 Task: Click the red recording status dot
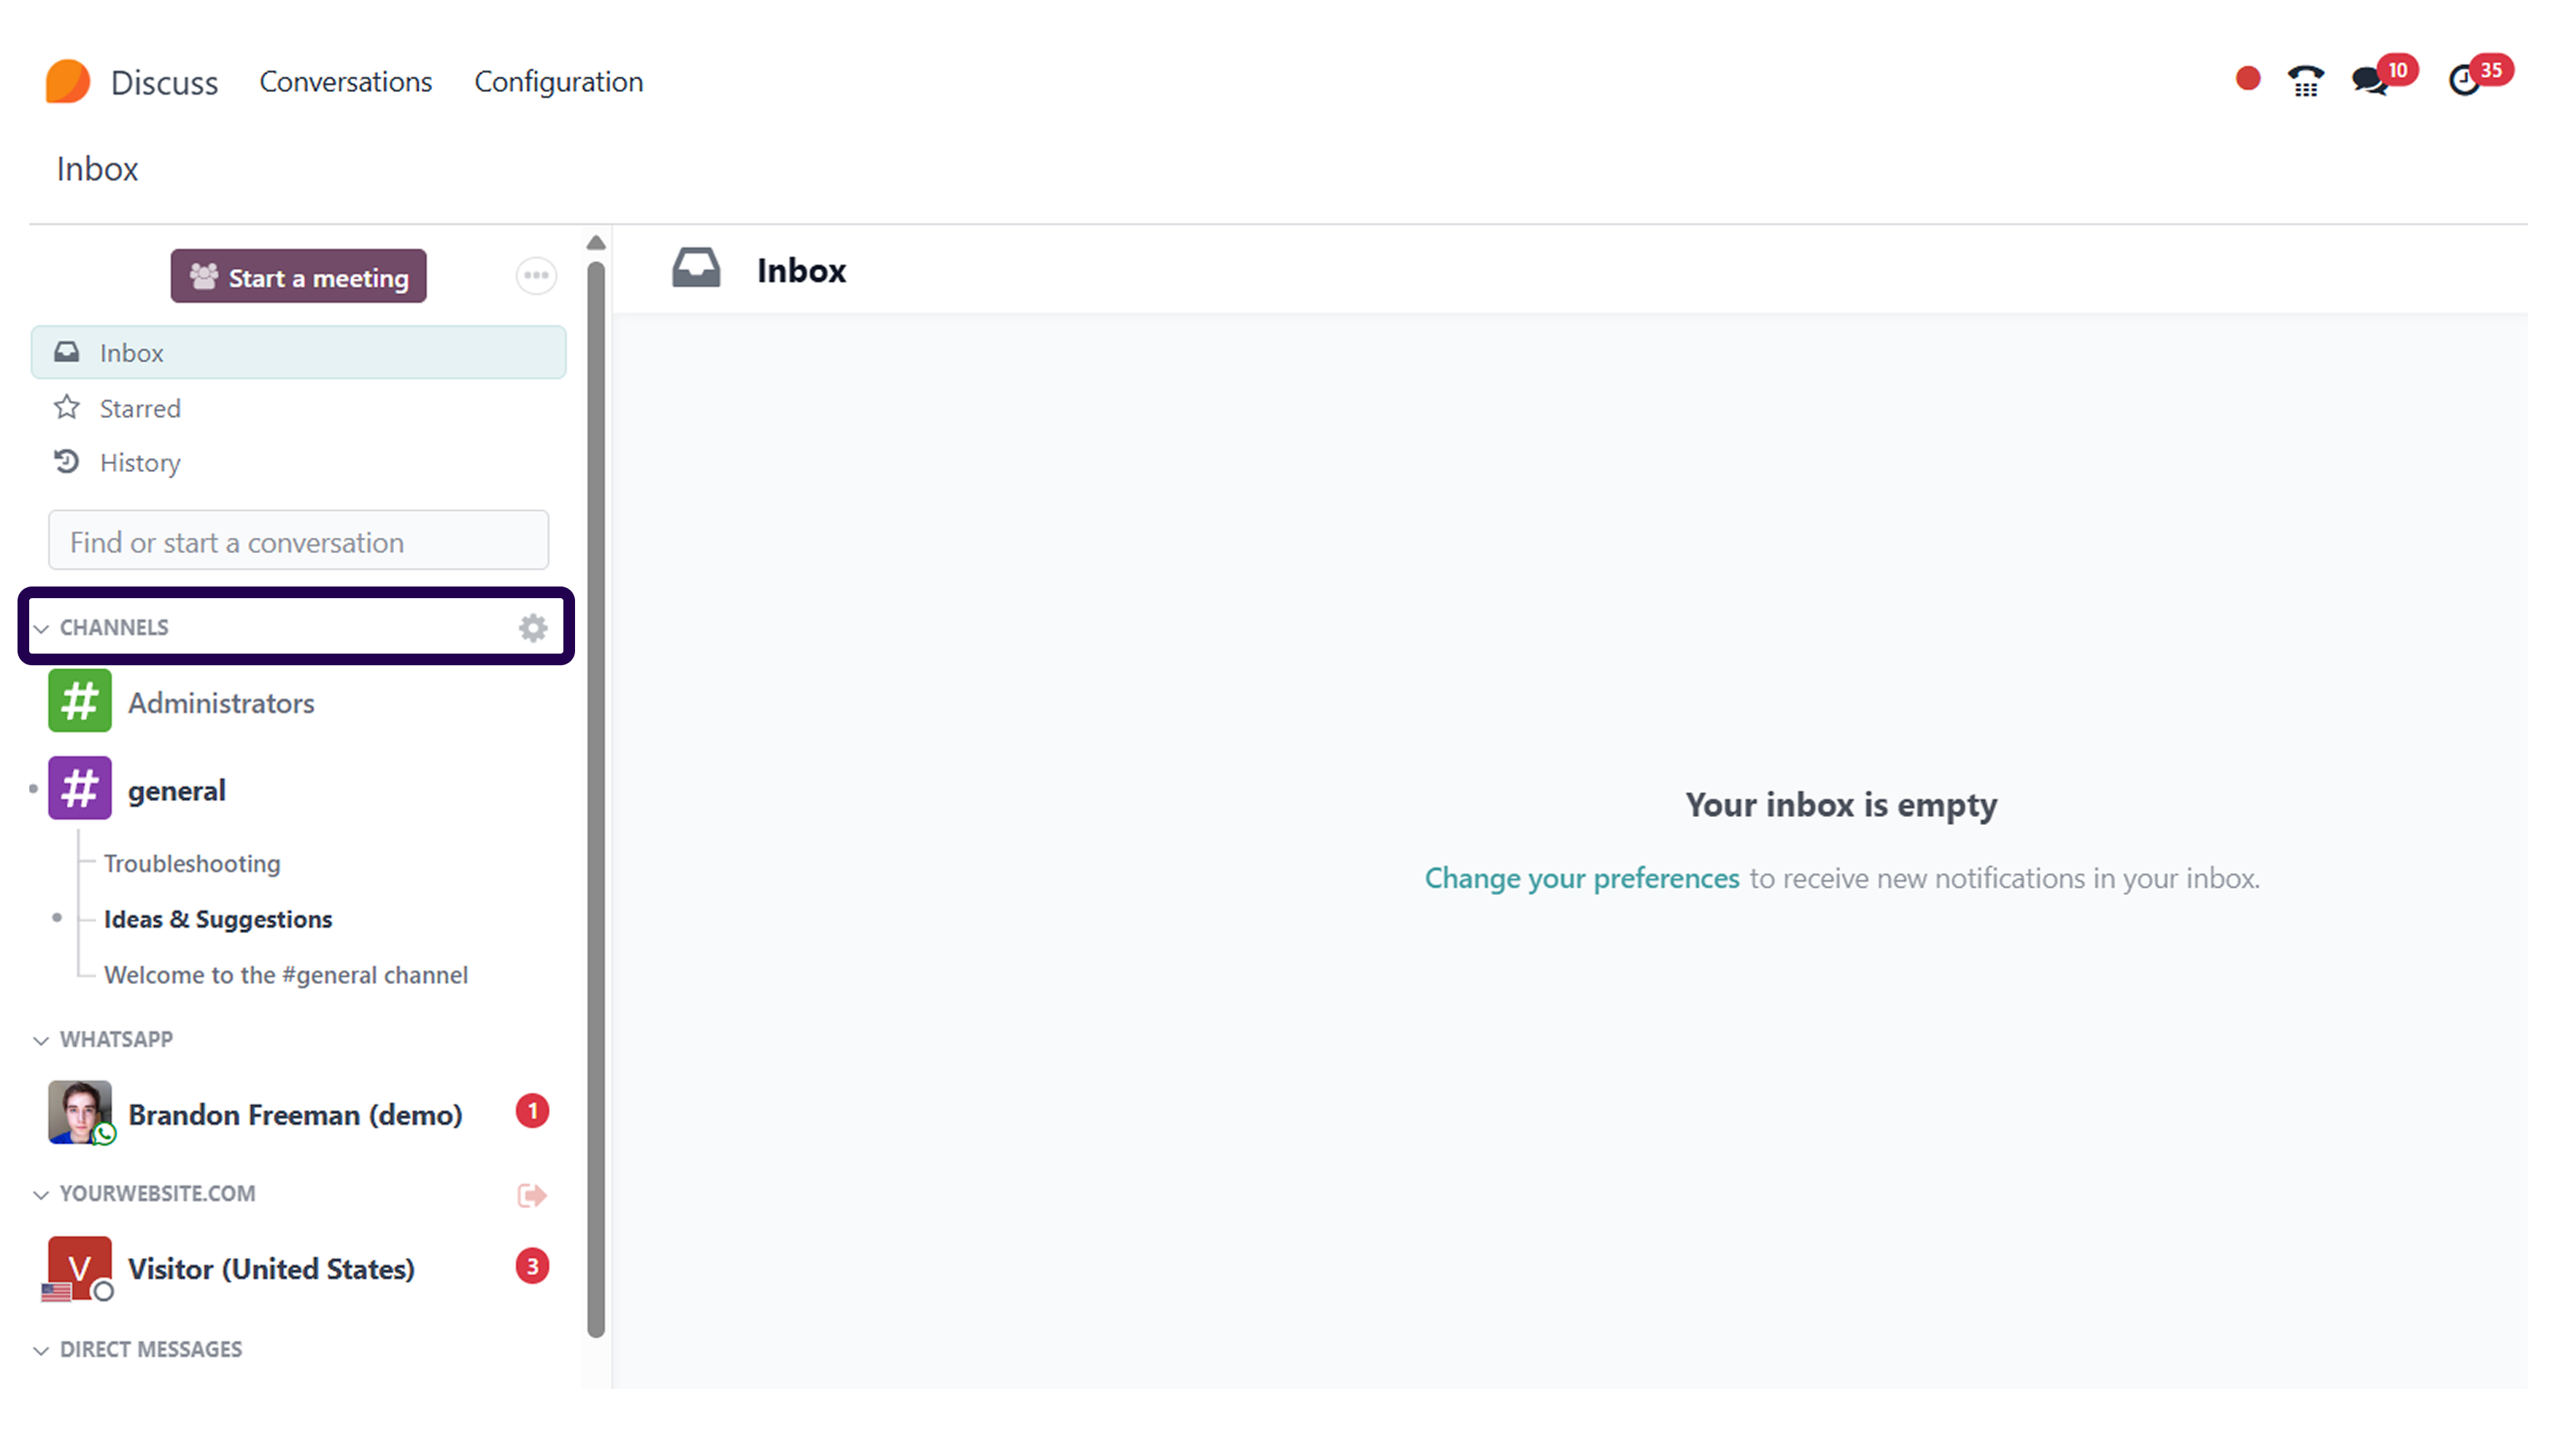tap(2247, 79)
